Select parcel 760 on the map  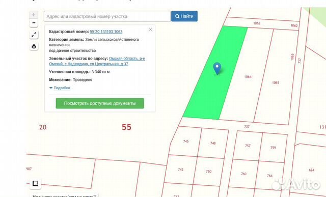pos(243,174)
